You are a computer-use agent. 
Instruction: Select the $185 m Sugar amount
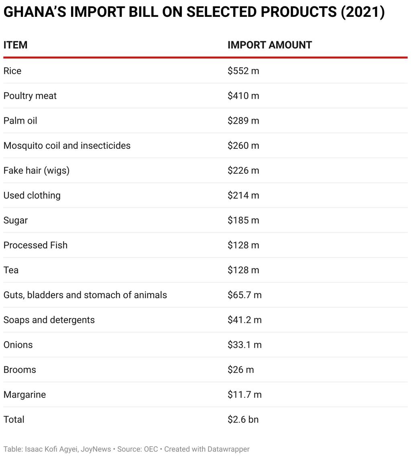pyautogui.click(x=243, y=220)
